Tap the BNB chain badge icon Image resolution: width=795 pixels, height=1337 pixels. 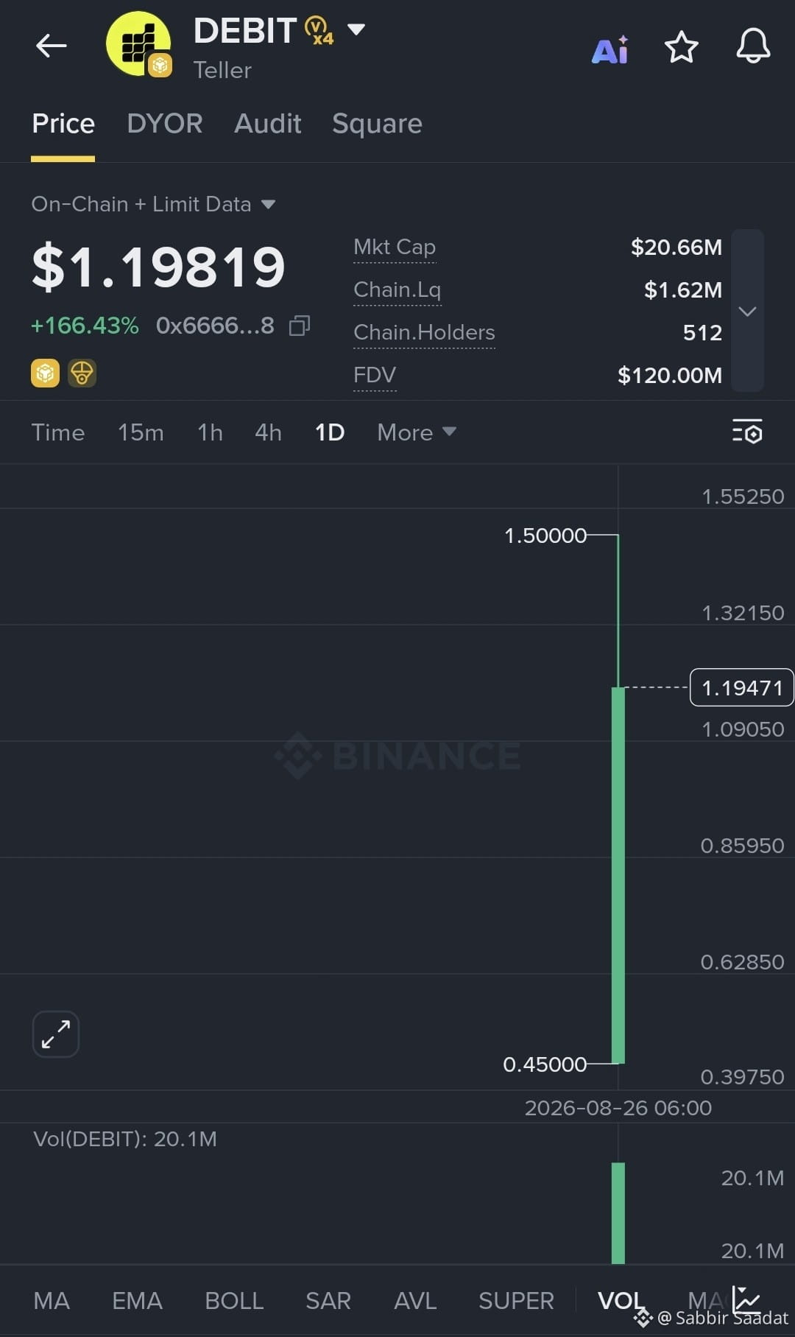pyautogui.click(x=45, y=373)
